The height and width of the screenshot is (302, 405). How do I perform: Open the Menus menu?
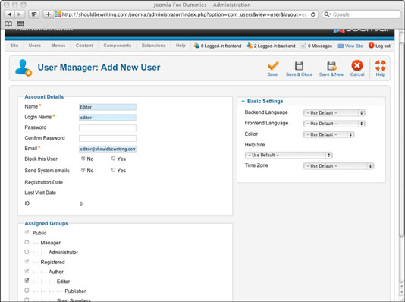58,46
